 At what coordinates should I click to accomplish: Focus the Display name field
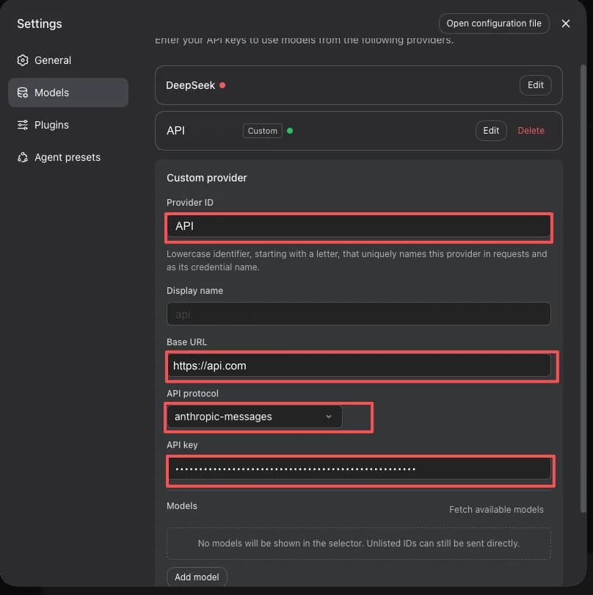[359, 314]
